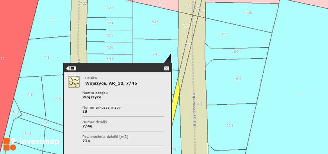The image size is (328, 154).
Task: Select parcel 10/4 on the map
Action: pyautogui.click(x=230, y=125)
